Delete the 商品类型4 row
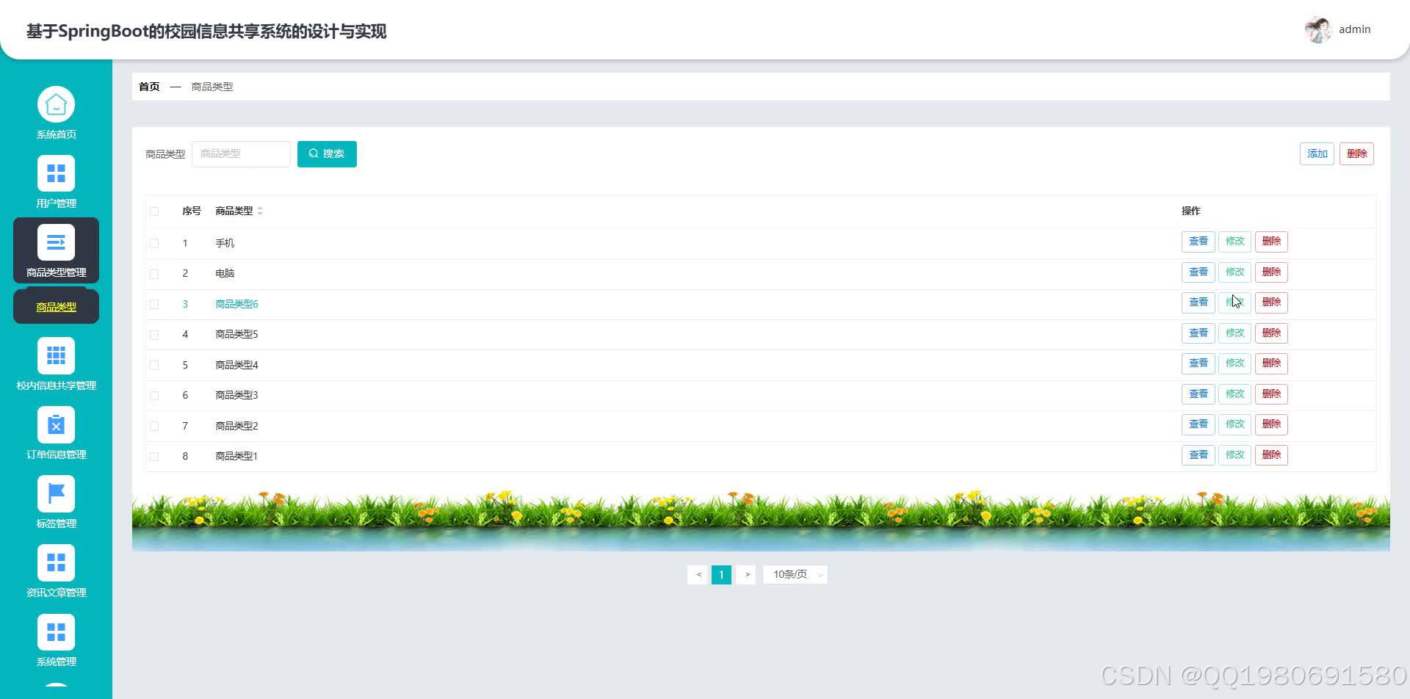Image resolution: width=1410 pixels, height=699 pixels. click(1271, 363)
